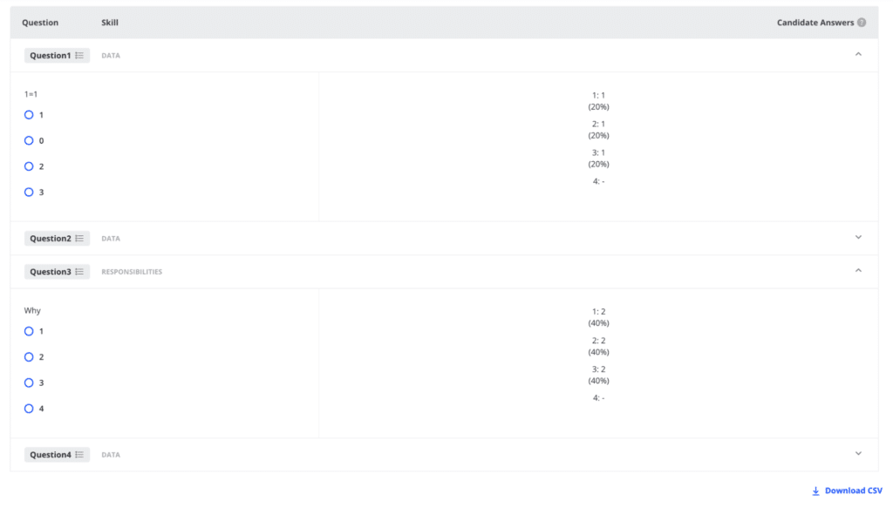This screenshot has height=508, width=893.
Task: Click the list icon beside Question3
Action: 79,272
